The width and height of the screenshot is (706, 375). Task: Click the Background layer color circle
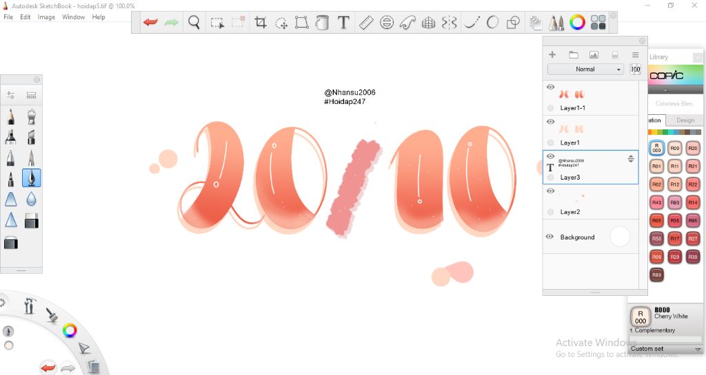620,237
